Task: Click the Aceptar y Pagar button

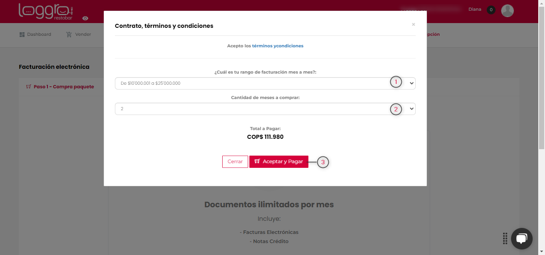Action: 279,162
